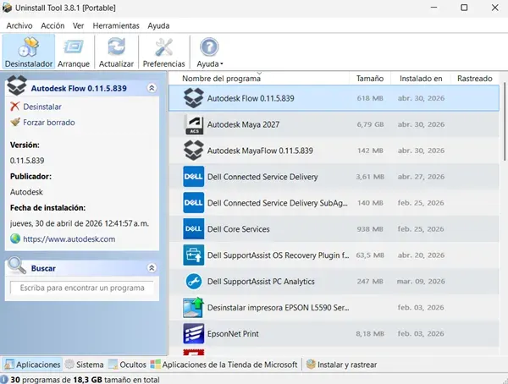This screenshot has height=384, width=508.
Task: Click the EPSON L5590 uninstaller icon
Action: click(193, 307)
